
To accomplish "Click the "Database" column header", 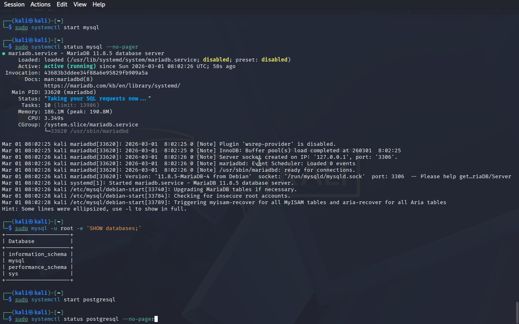I will pos(21,241).
